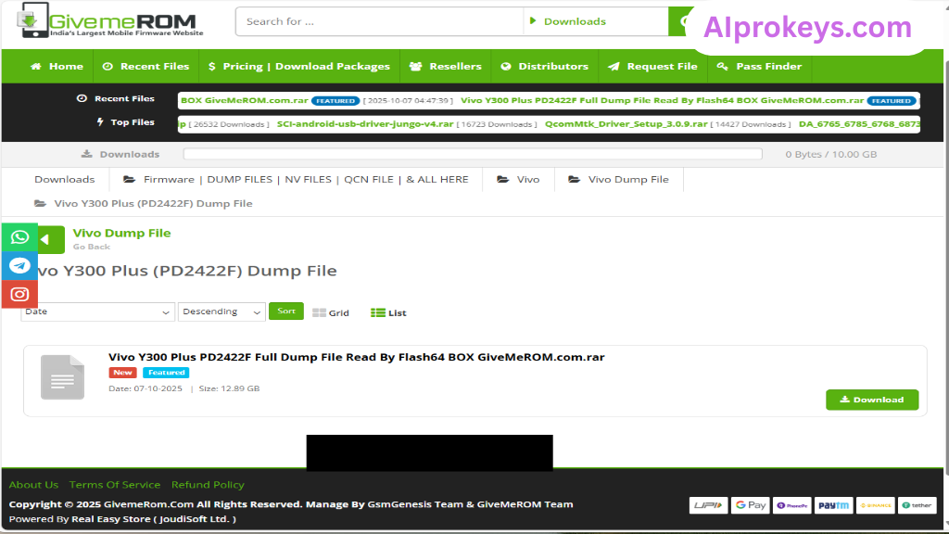Open Refund Policy footer link

tap(208, 484)
